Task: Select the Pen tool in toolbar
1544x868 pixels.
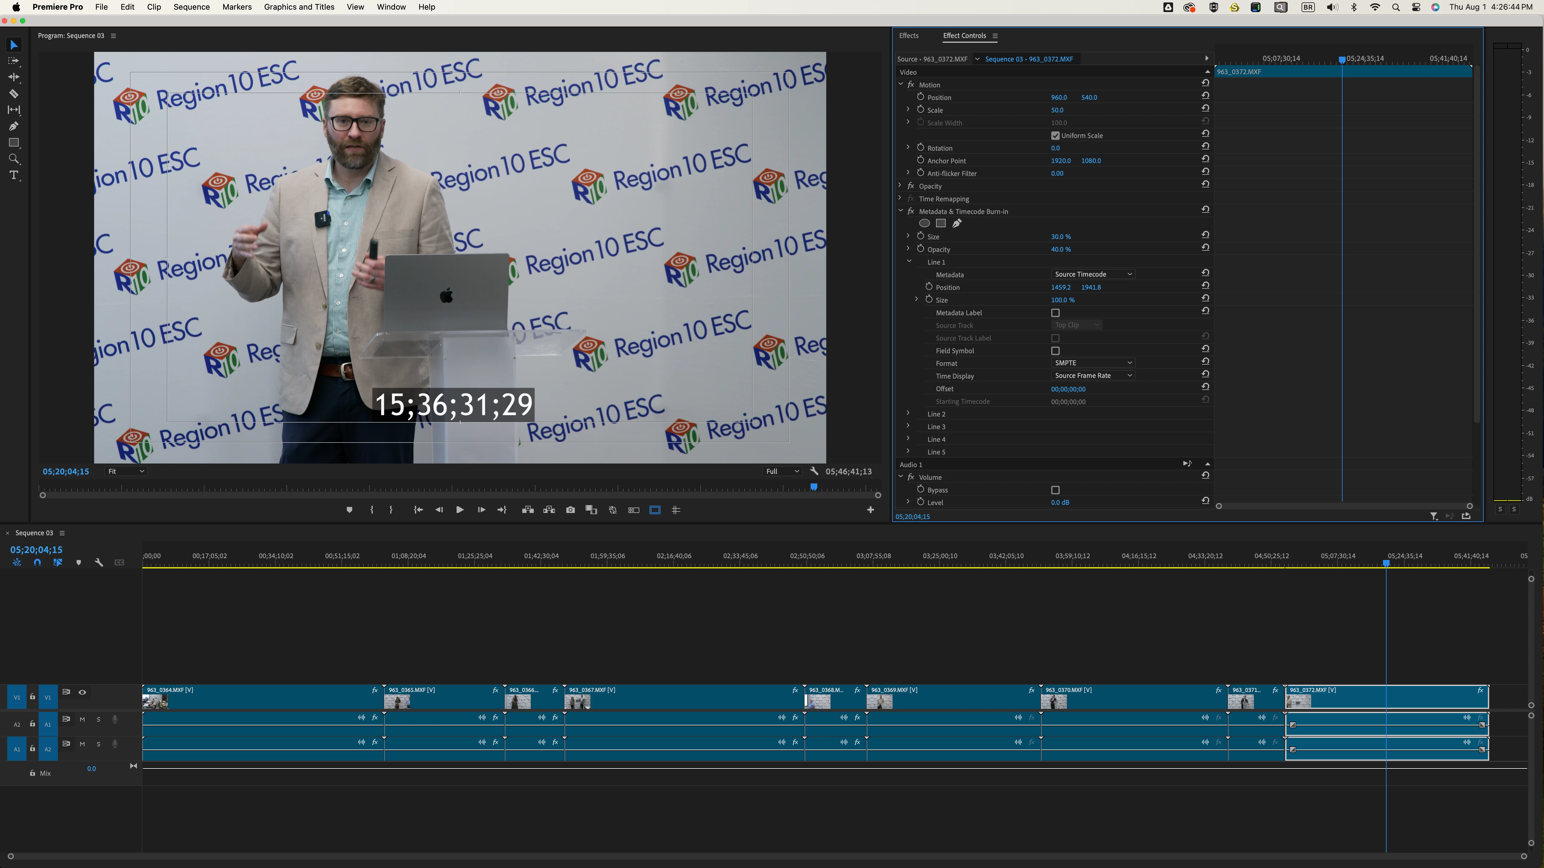Action: pos(13,126)
